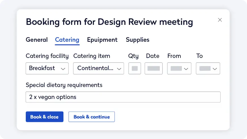Viewport: 247px width, 139px height.
Task: Click the Qty input box
Action: coord(135,68)
